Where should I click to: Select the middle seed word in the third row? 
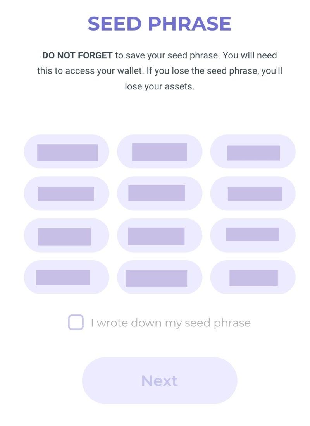tap(160, 235)
